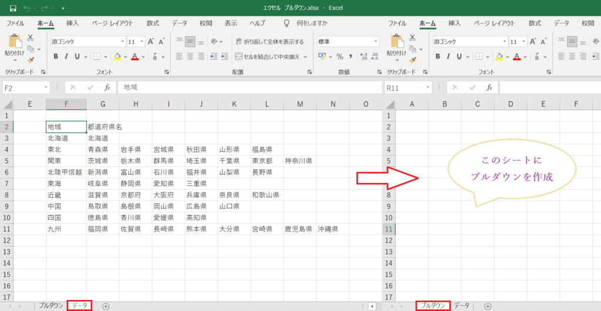Click the increase decimal places icon
Screen dimensions: 601x311
tap(364, 57)
